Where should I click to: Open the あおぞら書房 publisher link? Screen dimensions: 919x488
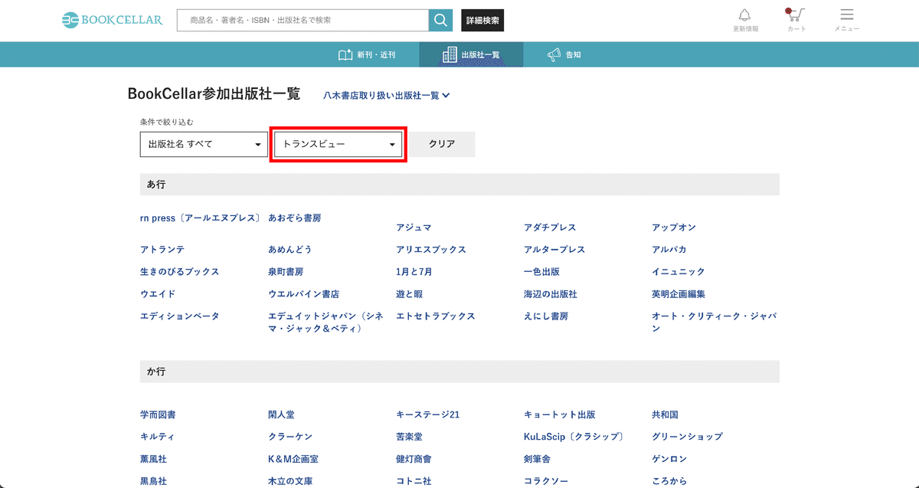tap(293, 217)
